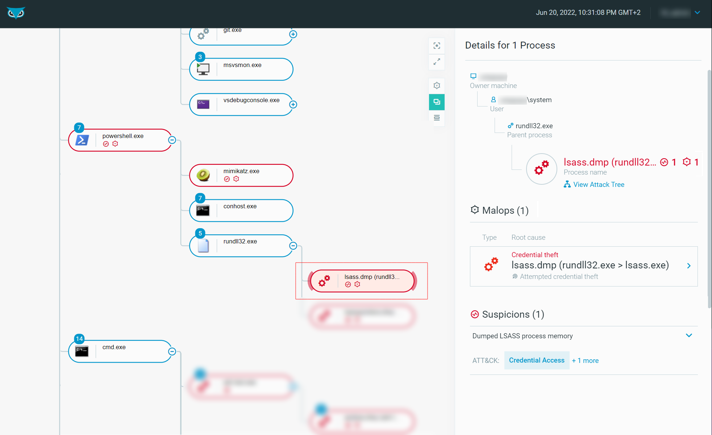The height and width of the screenshot is (435, 712).
Task: Select the mimikatz.exe process node label
Action: pyautogui.click(x=241, y=171)
